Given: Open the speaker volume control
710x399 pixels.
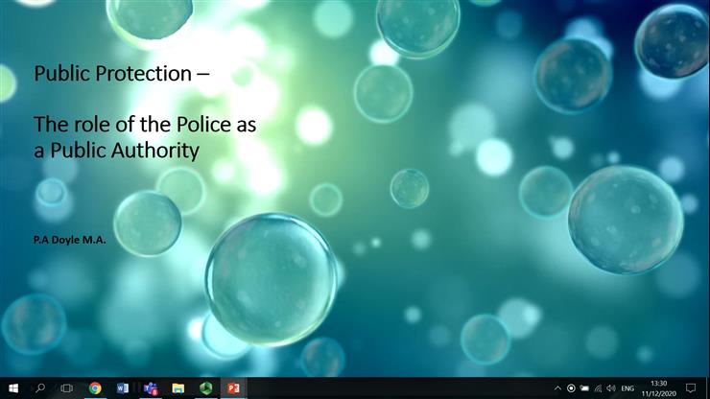Looking at the screenshot, I should point(610,388).
